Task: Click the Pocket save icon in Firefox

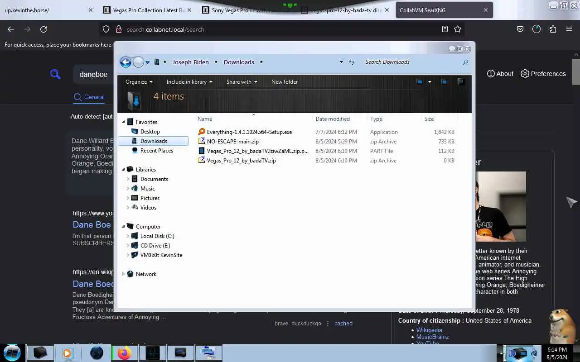Action: 520,29
